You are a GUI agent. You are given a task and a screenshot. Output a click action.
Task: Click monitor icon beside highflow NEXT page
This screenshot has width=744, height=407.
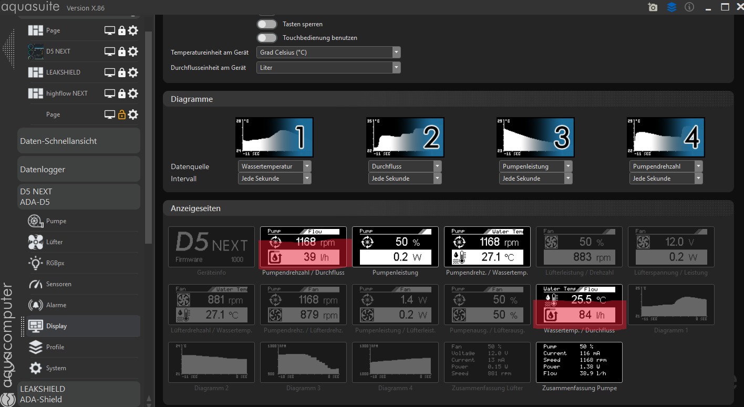(110, 93)
